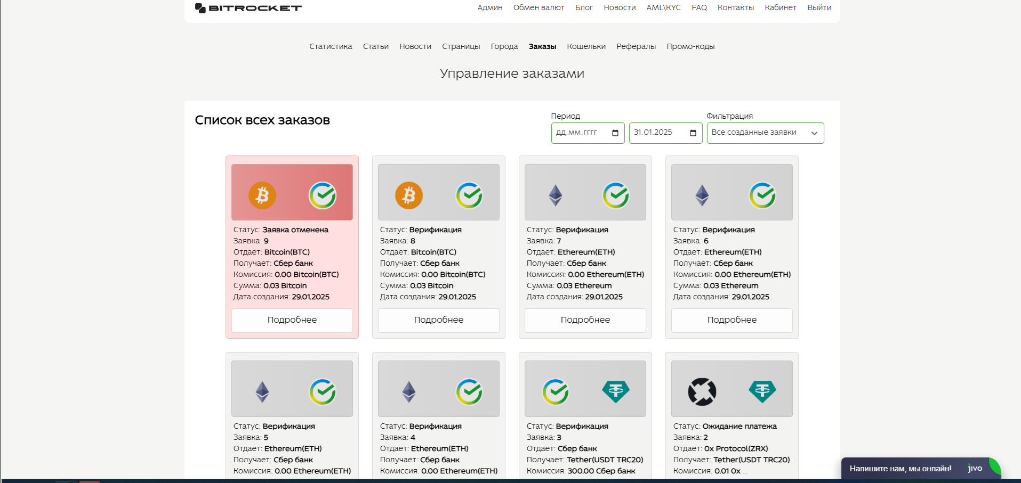1021x483 pixels.
Task: Click the Sber bank icon on order 8 card
Action: click(469, 195)
